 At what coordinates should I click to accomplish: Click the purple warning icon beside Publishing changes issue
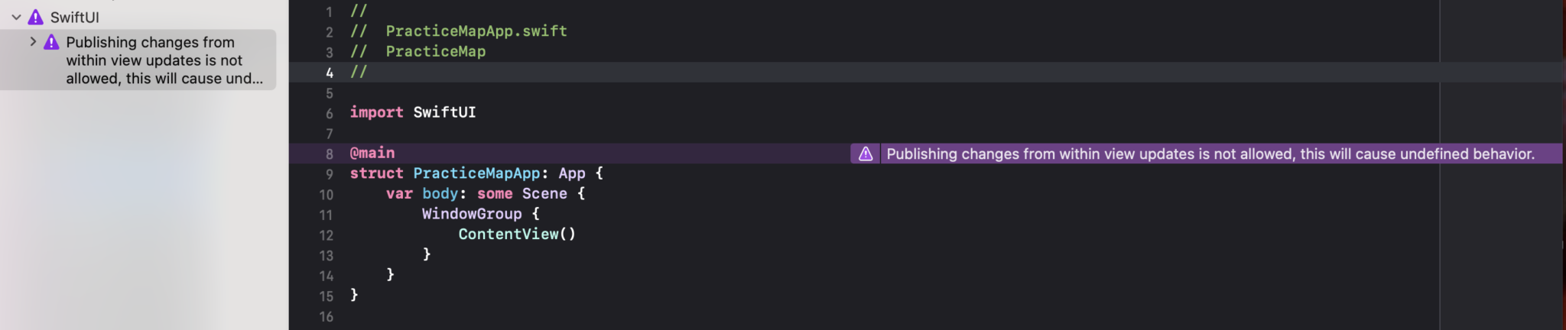51,42
